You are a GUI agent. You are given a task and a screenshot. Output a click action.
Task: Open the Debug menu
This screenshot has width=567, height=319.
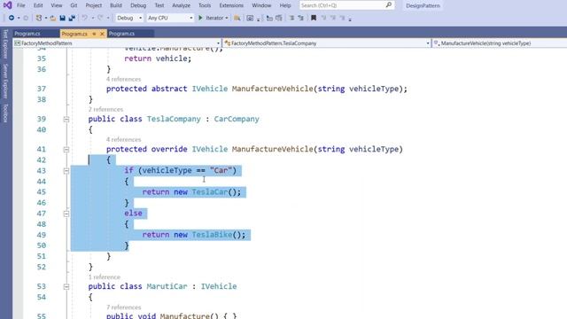(138, 5)
